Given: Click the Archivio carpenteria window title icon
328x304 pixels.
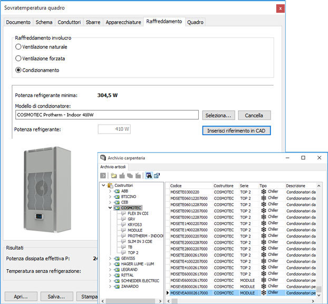Looking at the screenshot, I should pyautogui.click(x=103, y=158).
